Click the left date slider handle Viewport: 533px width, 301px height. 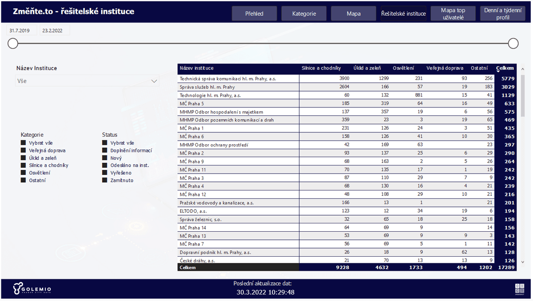click(13, 43)
